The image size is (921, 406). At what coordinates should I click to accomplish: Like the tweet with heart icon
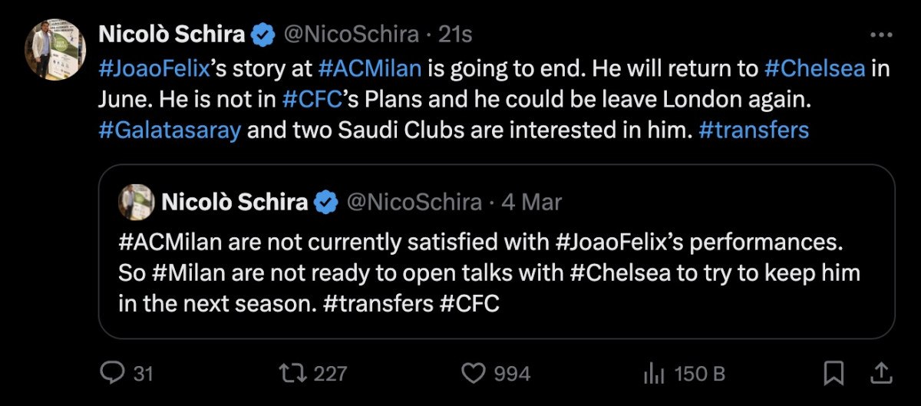[x=474, y=374]
